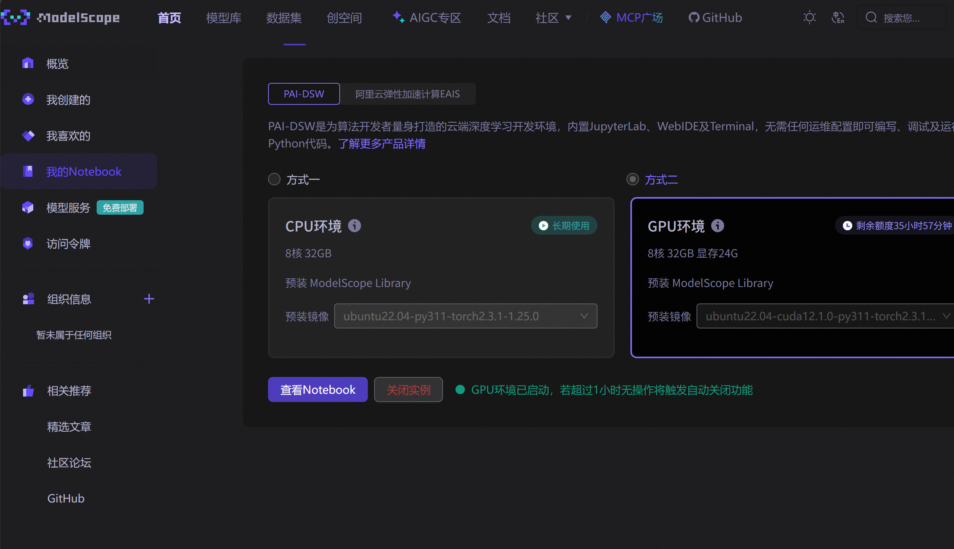Click the 免费部署 badge
The width and height of the screenshot is (954, 549).
pos(120,208)
